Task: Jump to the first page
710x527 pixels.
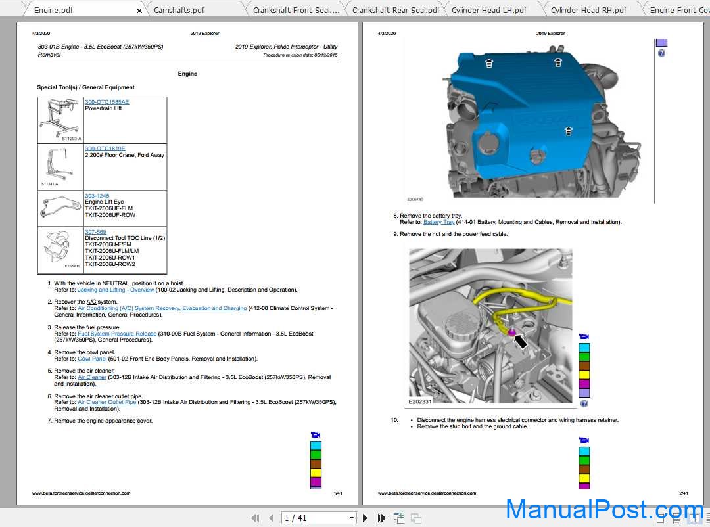Action: click(x=255, y=518)
